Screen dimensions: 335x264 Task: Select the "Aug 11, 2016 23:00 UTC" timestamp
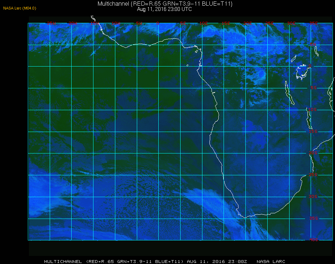pyautogui.click(x=164, y=9)
